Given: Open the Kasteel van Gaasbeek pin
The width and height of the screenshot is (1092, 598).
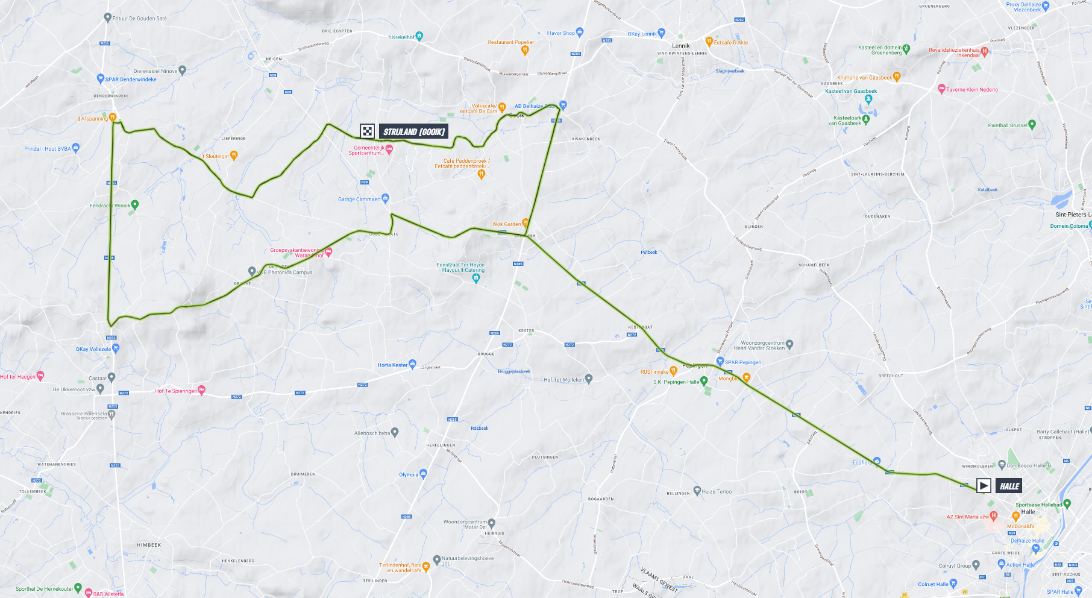Looking at the screenshot, I should (x=868, y=99).
